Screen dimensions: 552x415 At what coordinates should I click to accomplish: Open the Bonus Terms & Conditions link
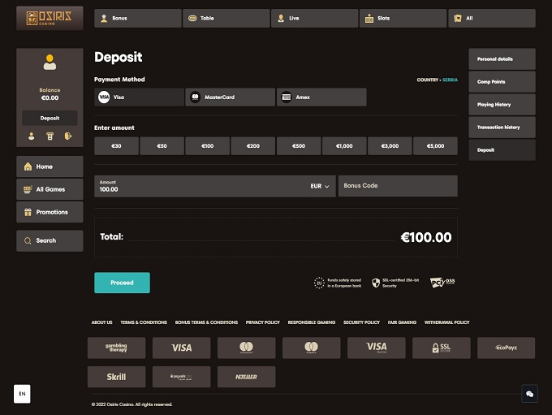[x=206, y=322]
